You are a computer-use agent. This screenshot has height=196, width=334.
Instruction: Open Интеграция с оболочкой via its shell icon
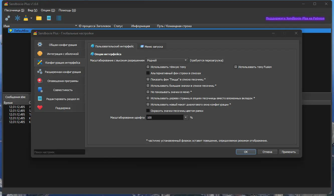point(40,54)
